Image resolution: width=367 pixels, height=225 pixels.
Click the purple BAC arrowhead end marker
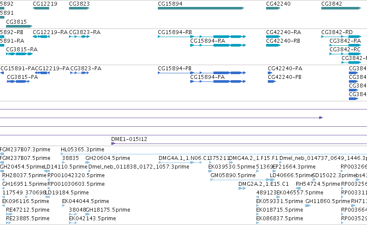click(321, 118)
